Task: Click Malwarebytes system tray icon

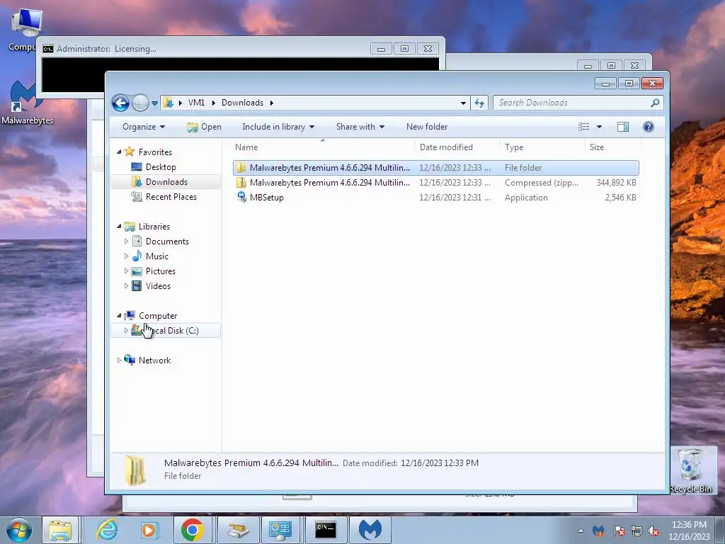Action: pyautogui.click(x=598, y=531)
